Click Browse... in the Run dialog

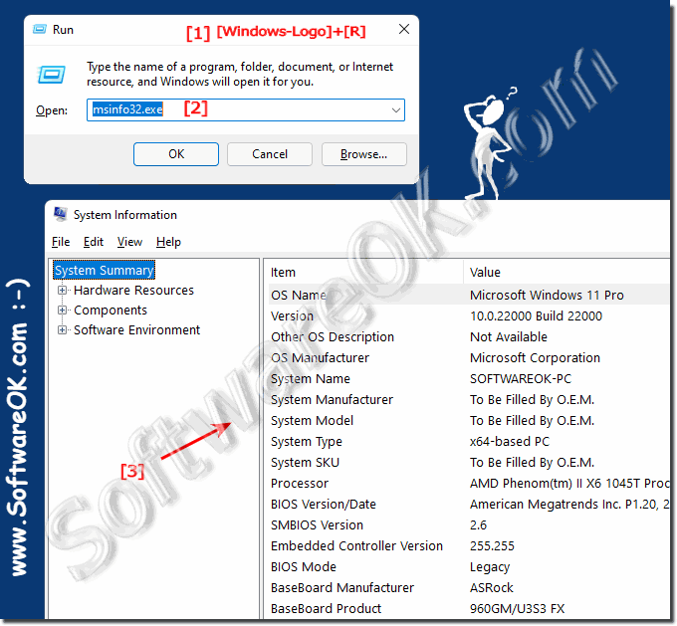[363, 154]
